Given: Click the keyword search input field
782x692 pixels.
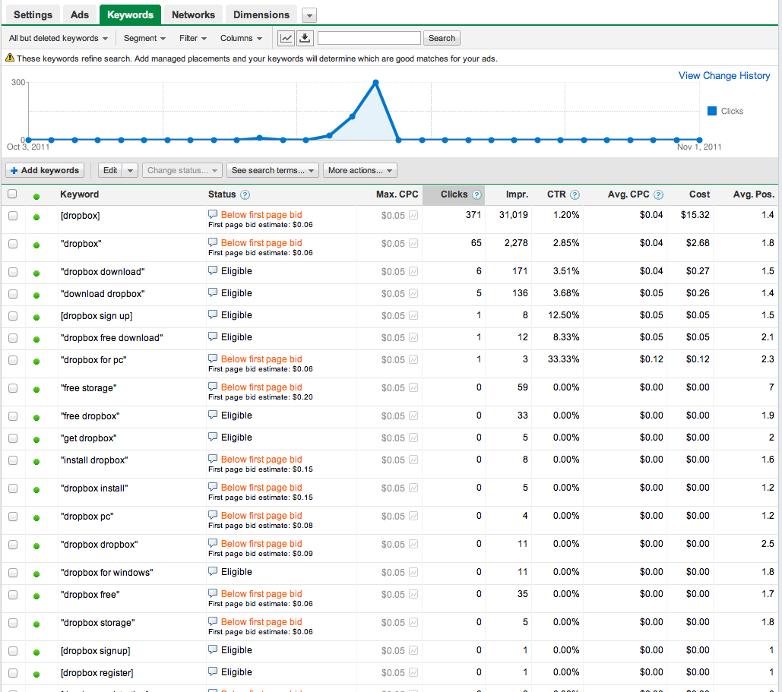Looking at the screenshot, I should [369, 39].
